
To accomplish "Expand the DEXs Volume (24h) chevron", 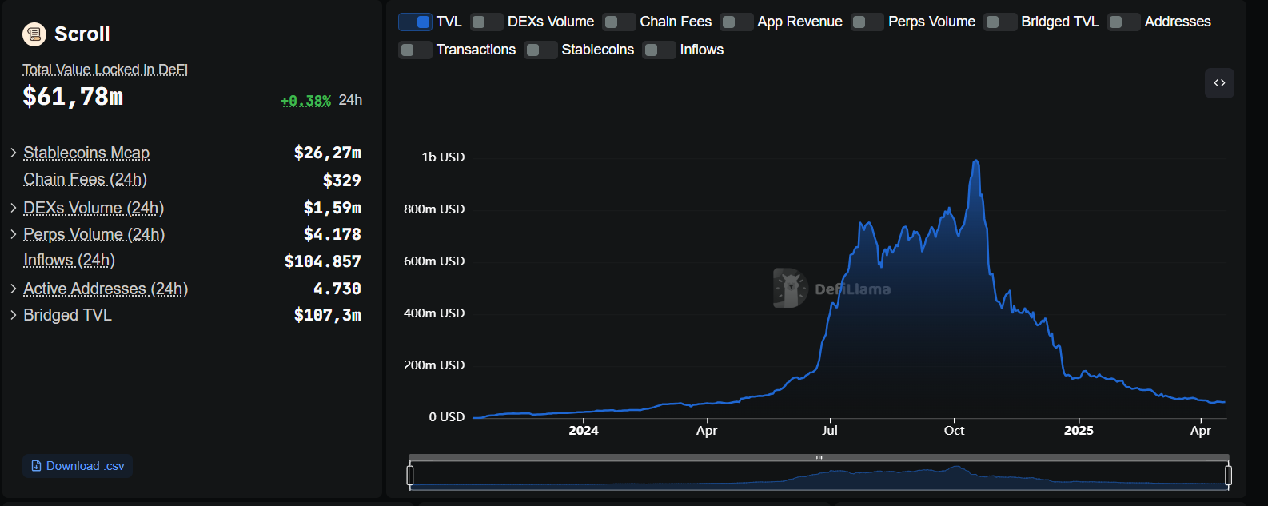I will 14,208.
